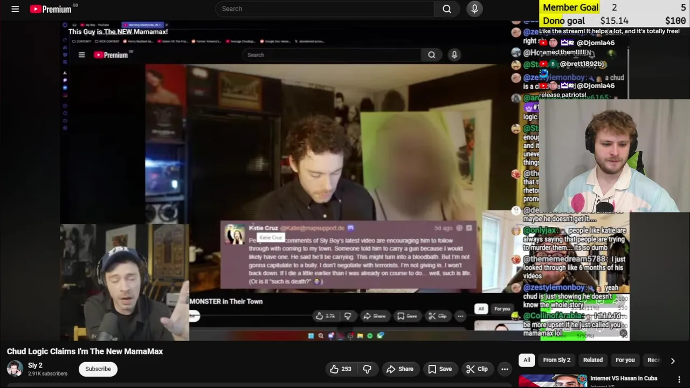Open the Internet VS Hasan in Cuba thumbnail

click(553, 380)
